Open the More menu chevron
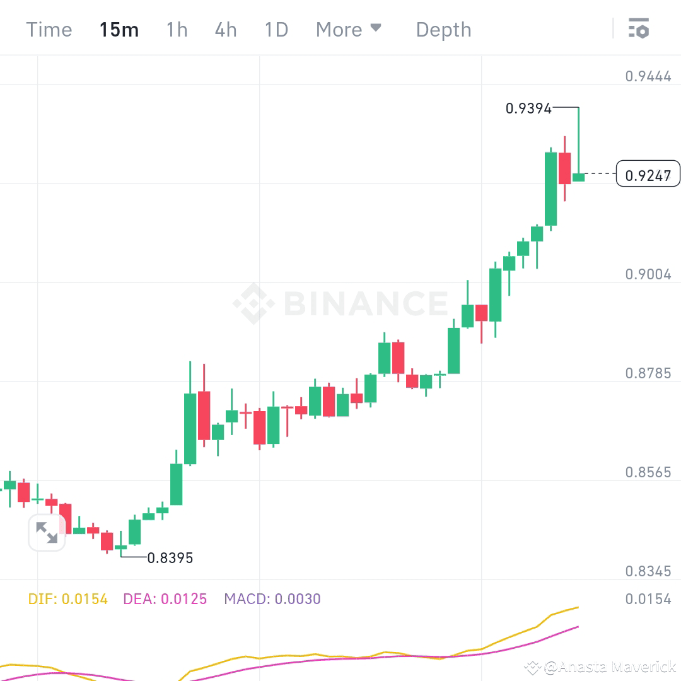Image resolution: width=681 pixels, height=681 pixels. [x=374, y=28]
